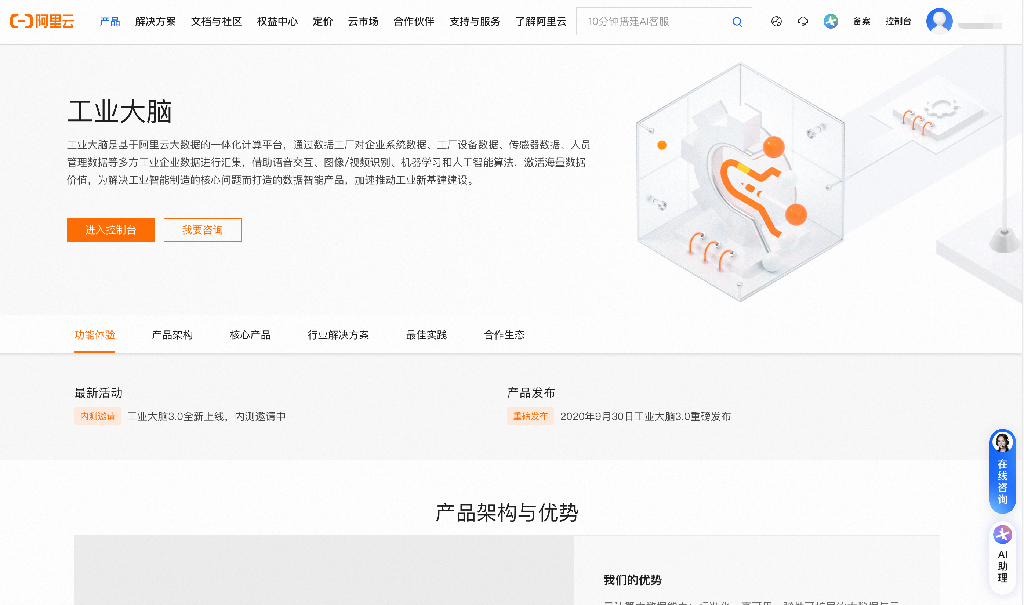Screen dimensions: 1024x605
Task: Switch to the 最佳实践 tab
Action: point(426,335)
